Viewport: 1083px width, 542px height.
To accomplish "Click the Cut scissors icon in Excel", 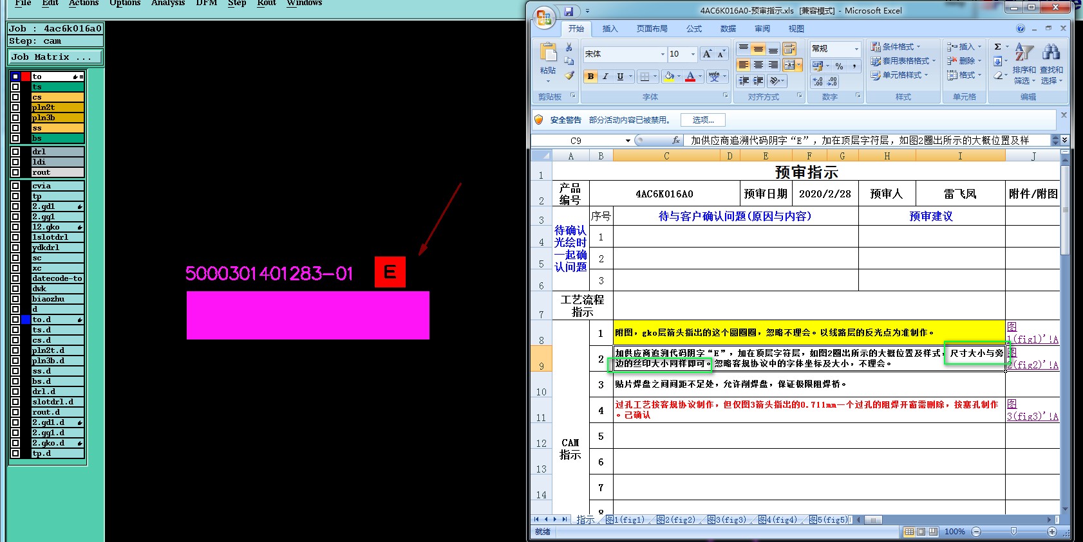I will (x=569, y=48).
